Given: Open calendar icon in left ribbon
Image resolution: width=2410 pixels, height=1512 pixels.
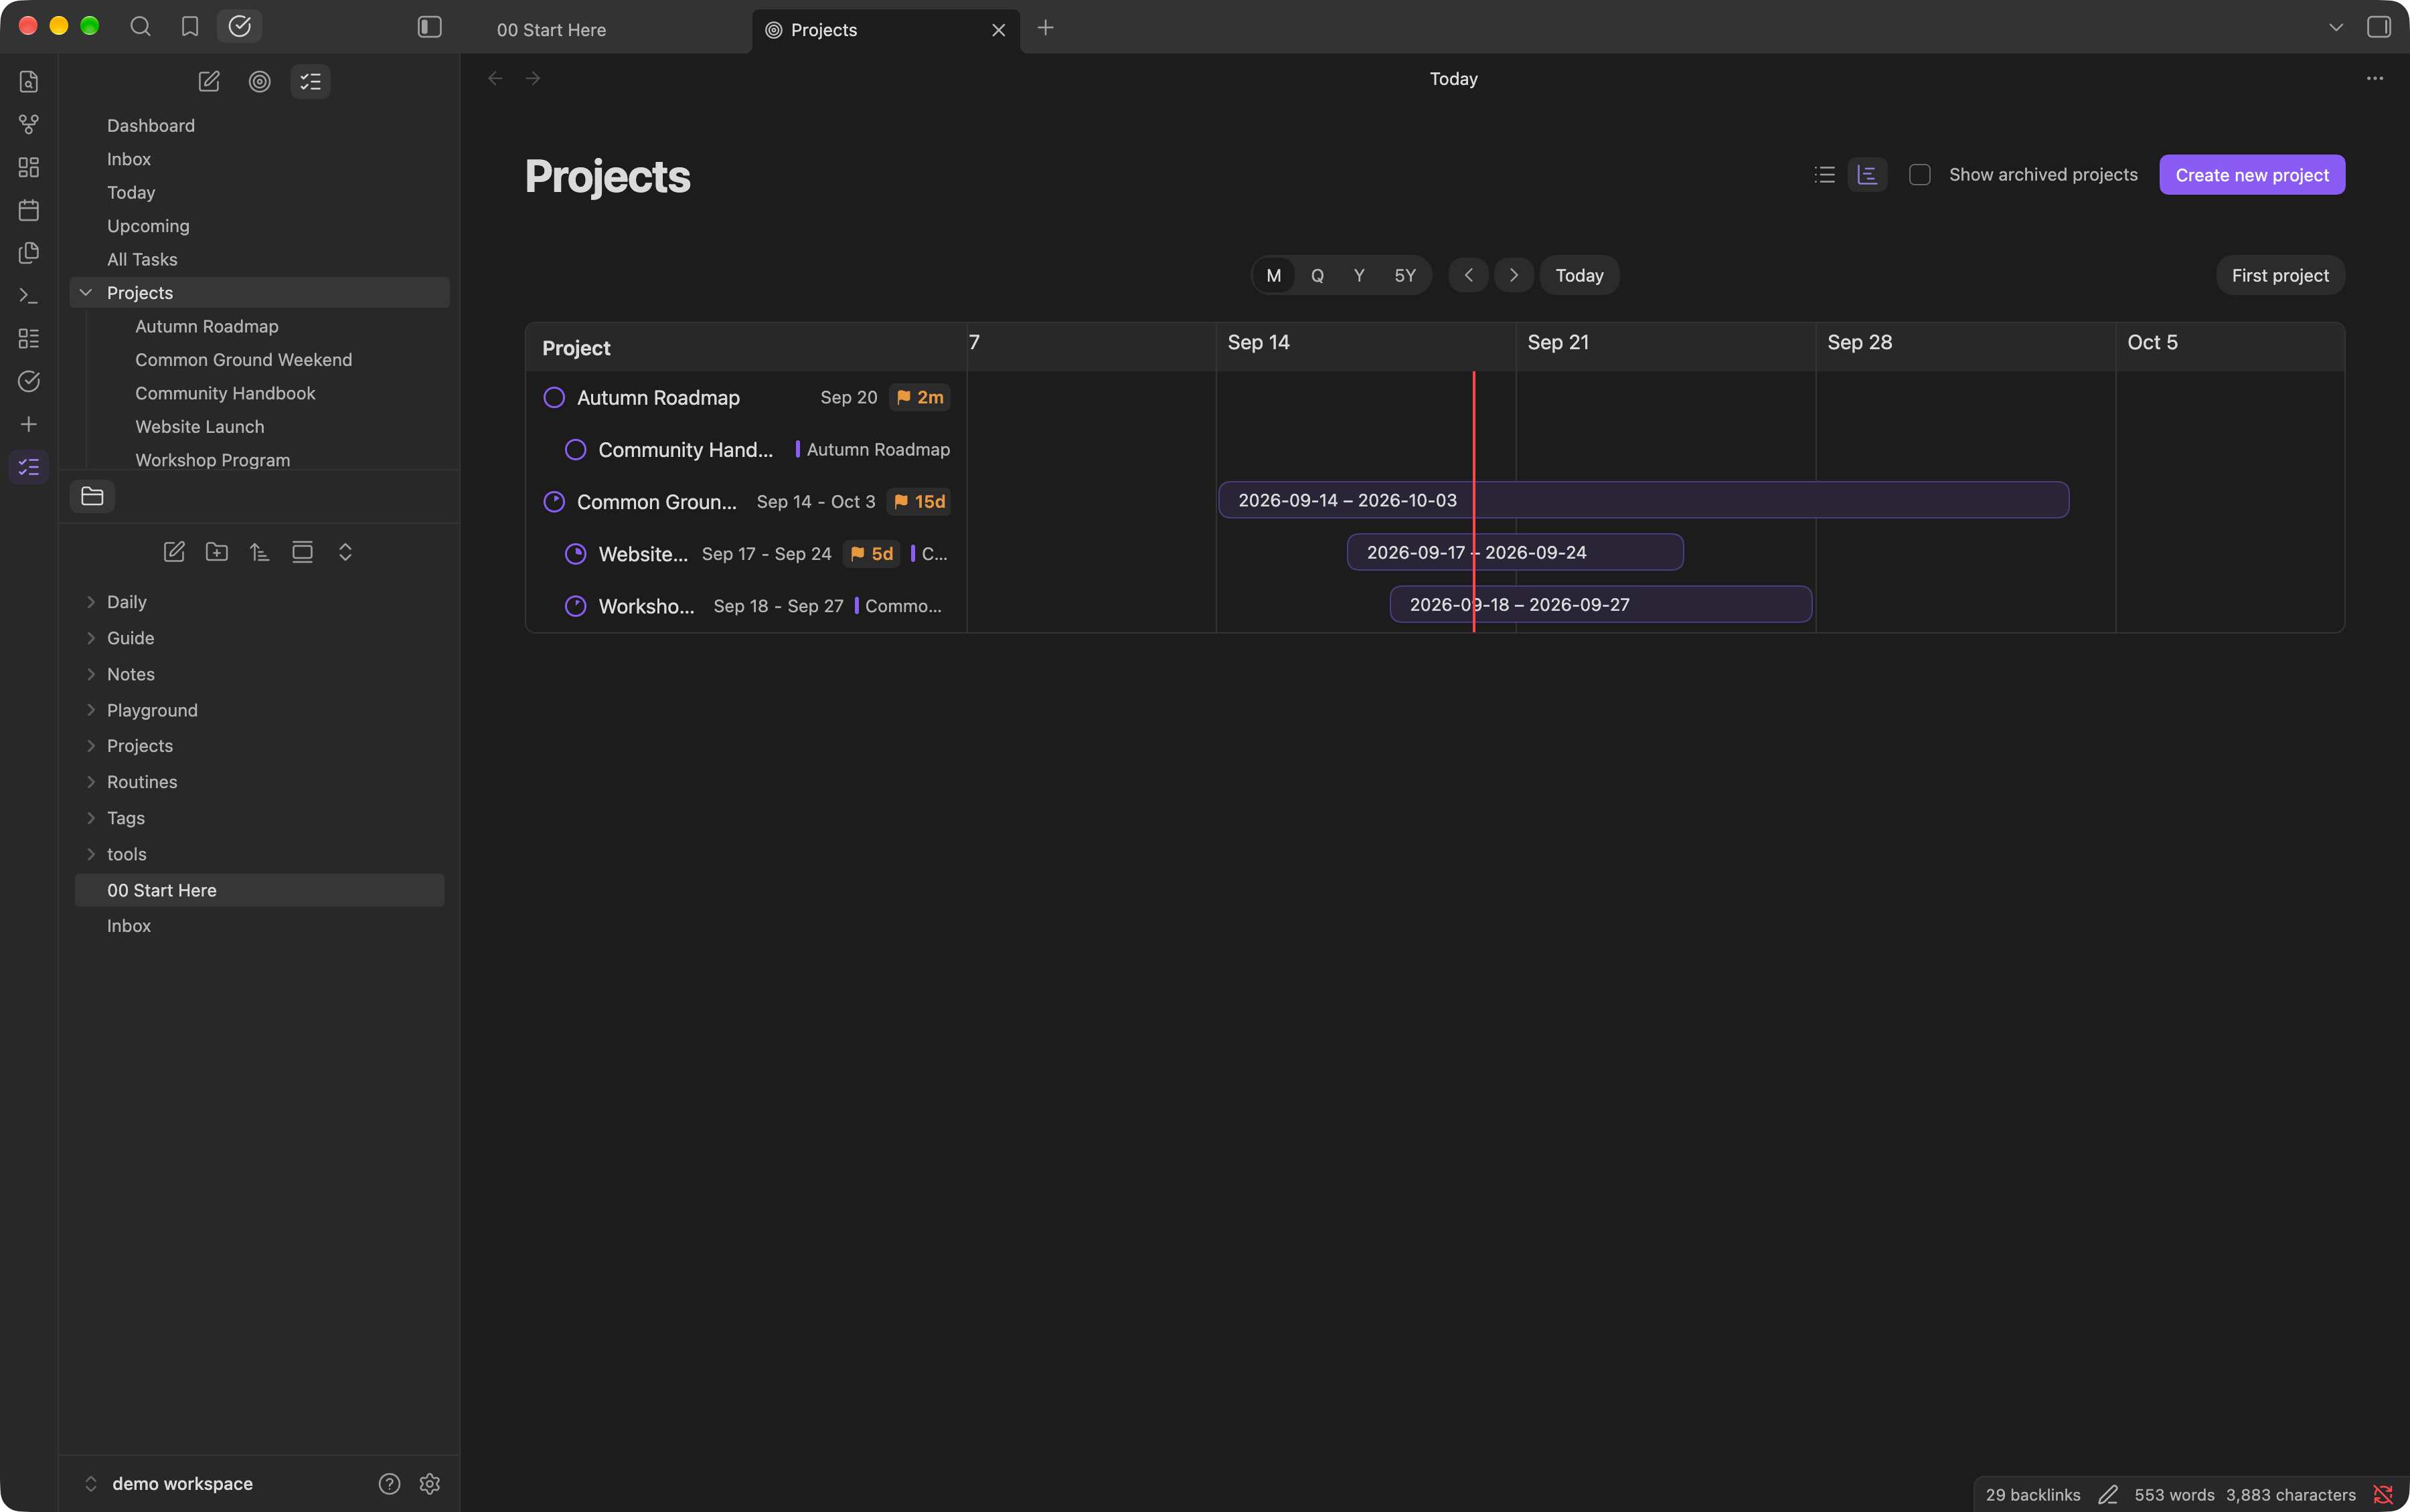Looking at the screenshot, I should (29, 210).
